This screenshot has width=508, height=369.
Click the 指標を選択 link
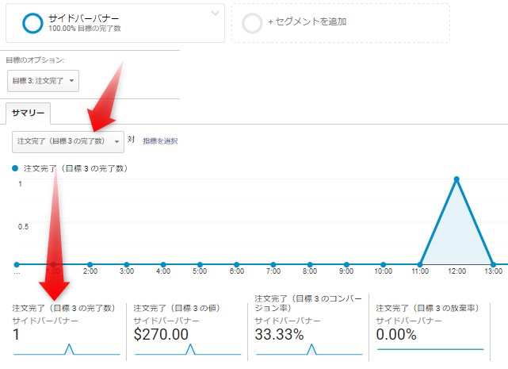click(x=160, y=140)
